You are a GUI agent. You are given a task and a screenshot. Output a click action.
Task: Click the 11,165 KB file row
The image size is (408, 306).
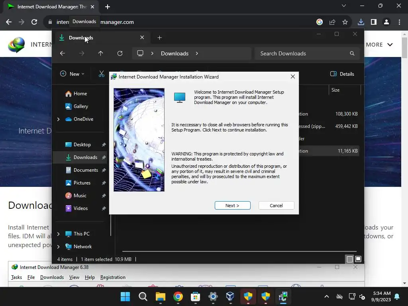pos(329,151)
